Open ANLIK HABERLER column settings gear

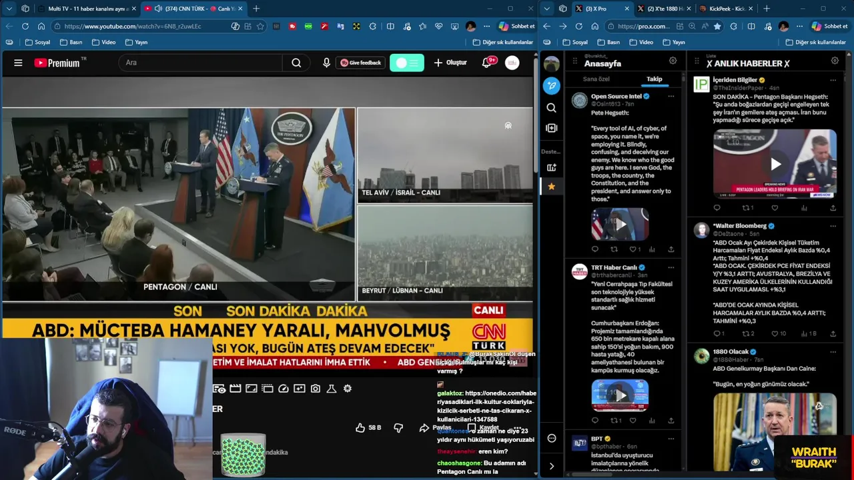[x=835, y=61]
